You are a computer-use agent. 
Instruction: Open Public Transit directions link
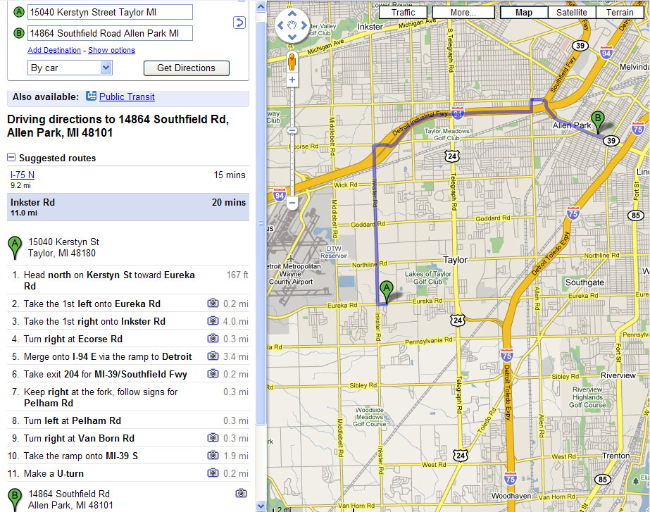pos(127,97)
